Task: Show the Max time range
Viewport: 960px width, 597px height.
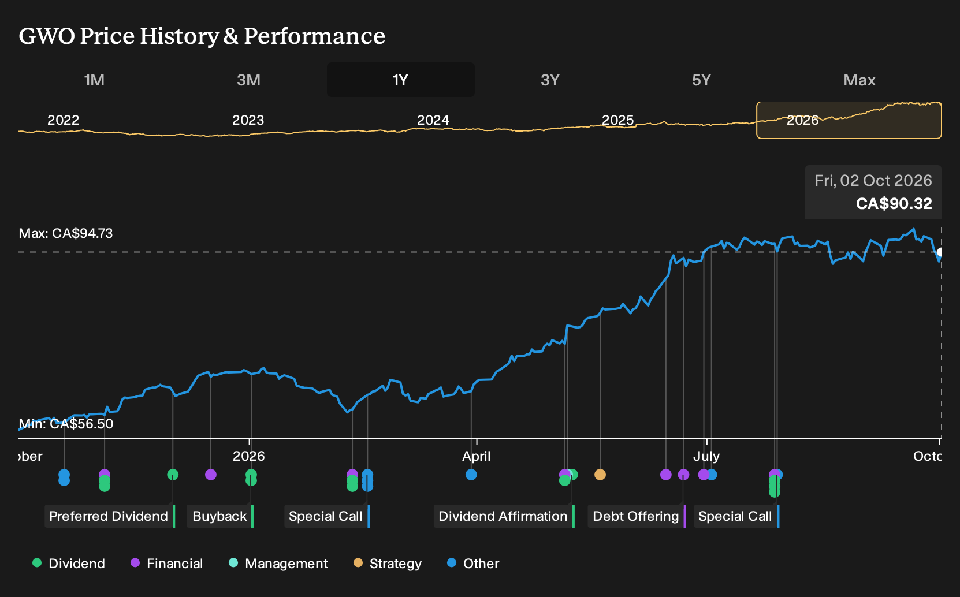Action: click(859, 80)
